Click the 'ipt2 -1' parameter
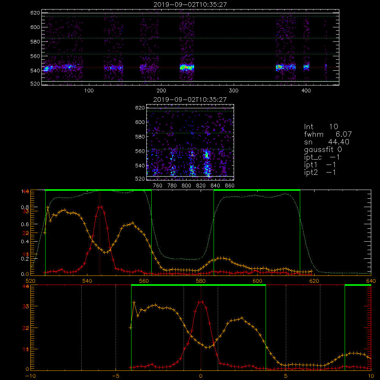380x380 pixels. pyautogui.click(x=320, y=172)
